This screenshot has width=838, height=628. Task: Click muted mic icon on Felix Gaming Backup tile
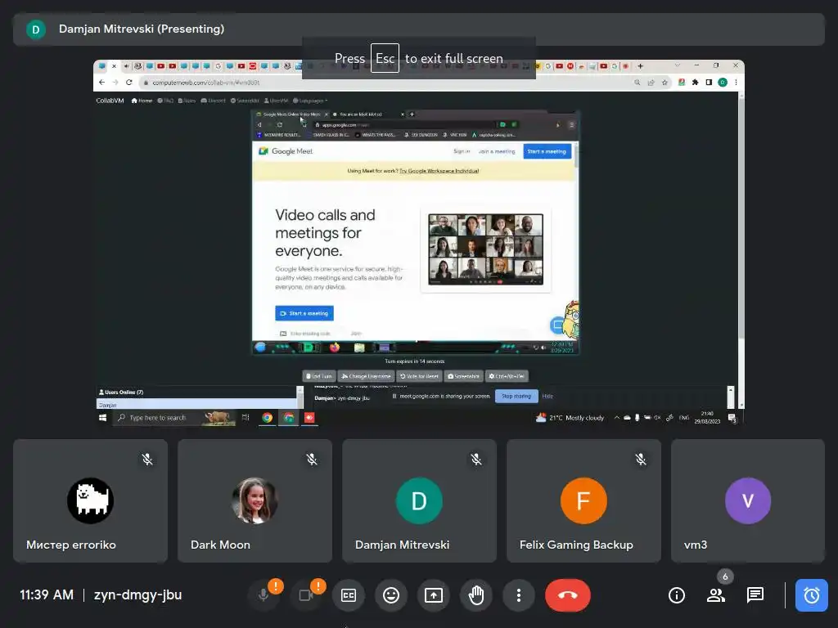coord(640,460)
